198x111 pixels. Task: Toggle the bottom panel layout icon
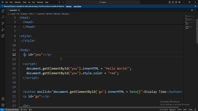(173, 2)
